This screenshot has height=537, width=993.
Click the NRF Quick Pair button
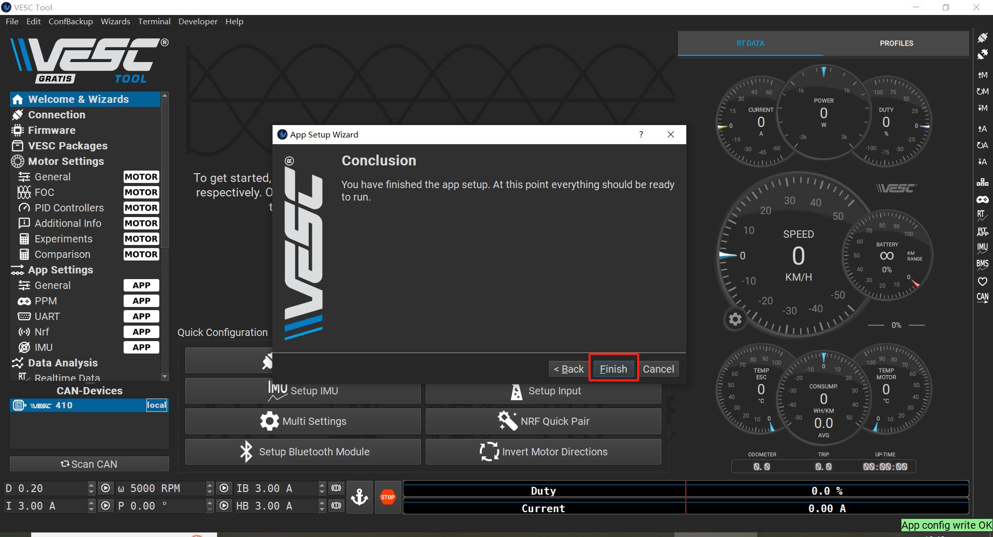click(544, 421)
